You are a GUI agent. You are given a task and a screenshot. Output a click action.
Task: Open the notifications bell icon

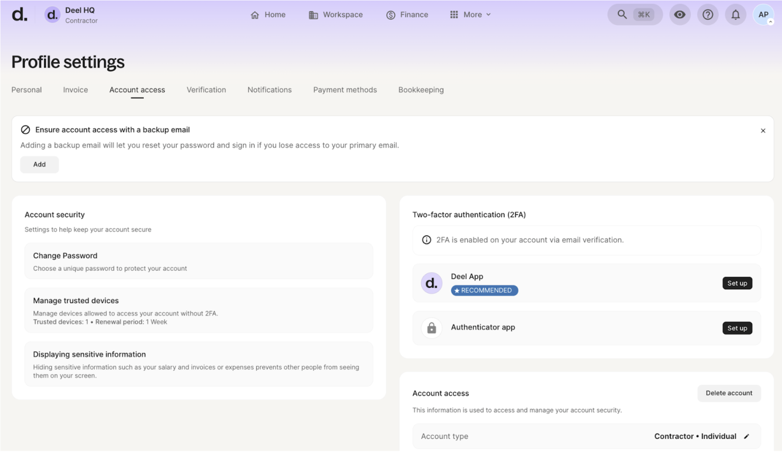coord(735,14)
